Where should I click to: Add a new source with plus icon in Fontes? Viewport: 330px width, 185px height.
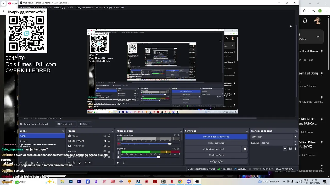click(x=69, y=163)
